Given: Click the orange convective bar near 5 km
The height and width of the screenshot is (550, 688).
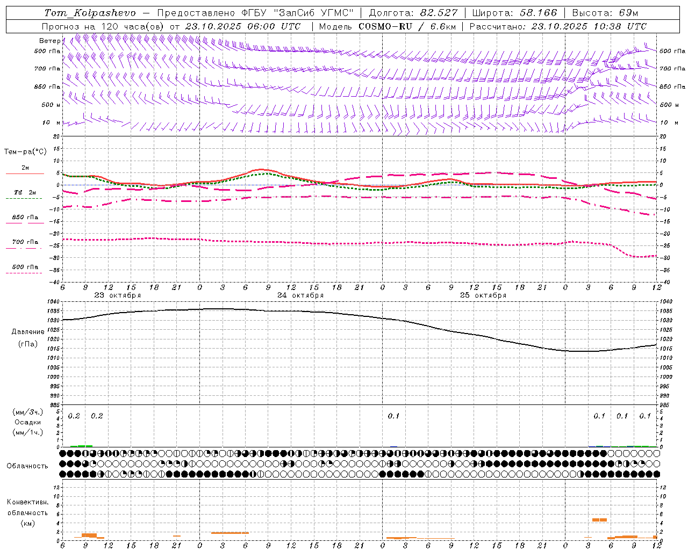Looking at the screenshot, I should click(599, 520).
